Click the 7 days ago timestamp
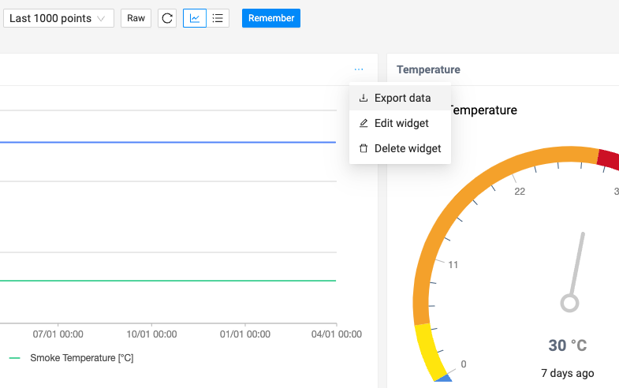 [x=567, y=373]
